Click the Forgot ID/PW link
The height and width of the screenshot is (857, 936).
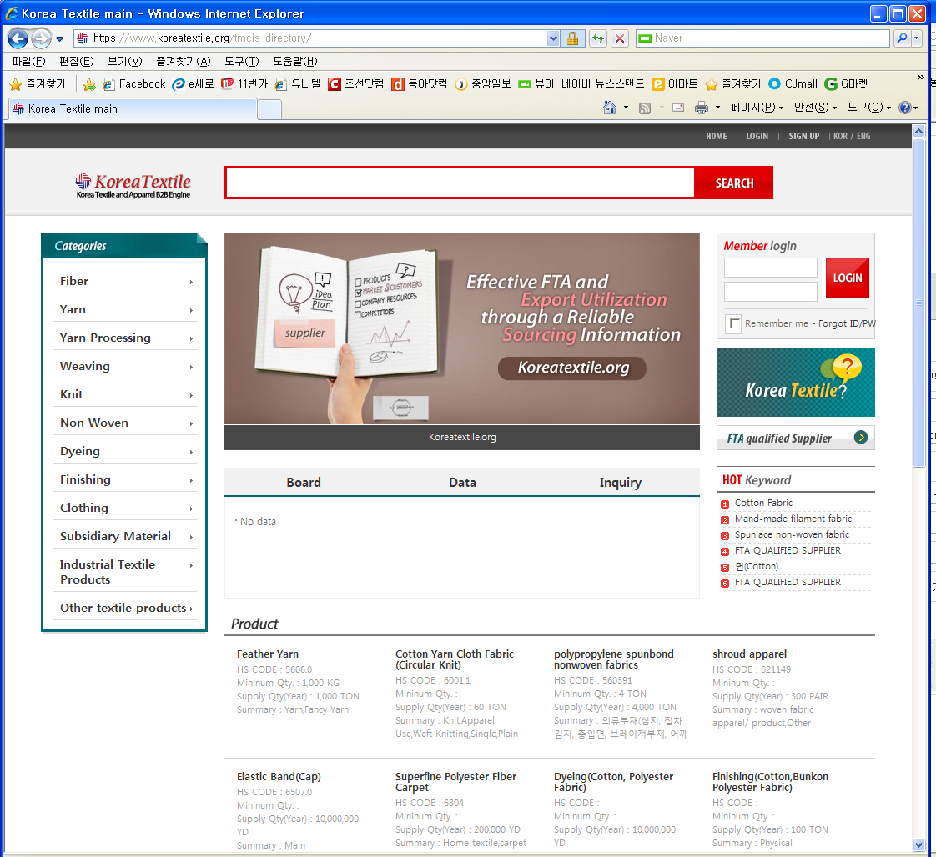pyautogui.click(x=847, y=323)
